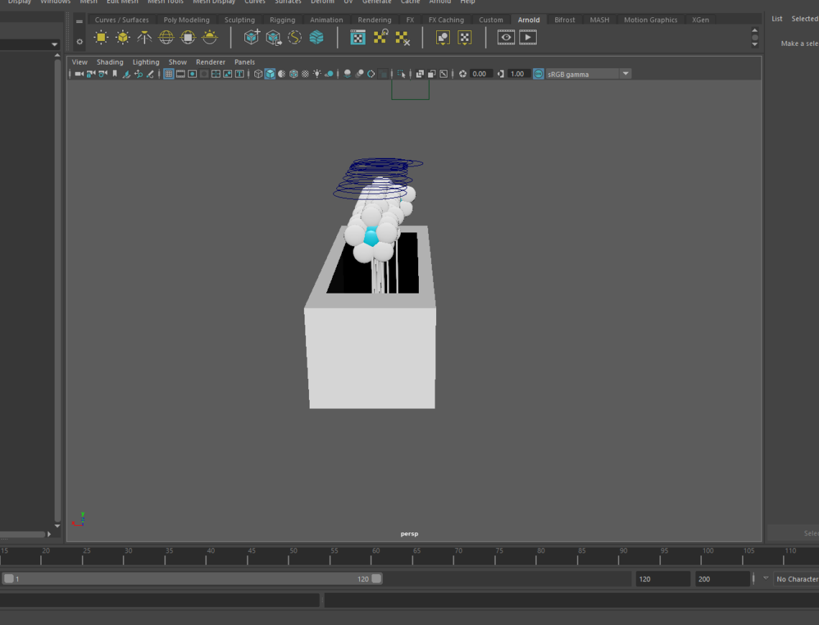
Task: Create an Arnold Physical Sky
Action: point(210,37)
